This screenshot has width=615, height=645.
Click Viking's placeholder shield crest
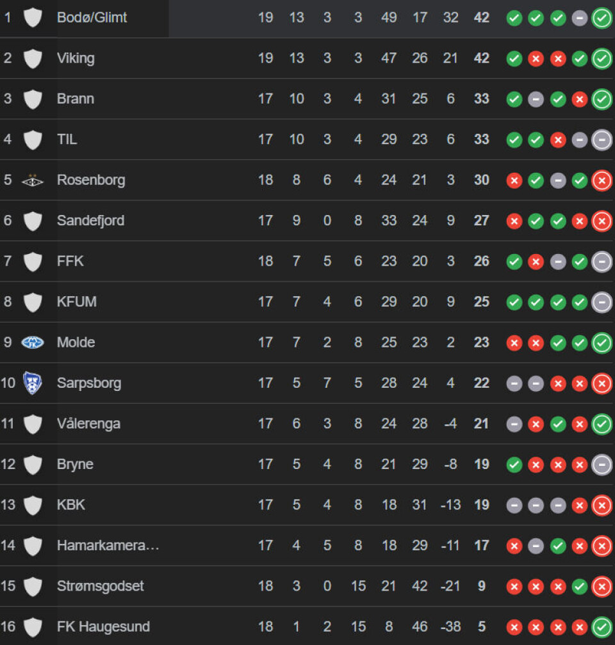click(x=33, y=58)
